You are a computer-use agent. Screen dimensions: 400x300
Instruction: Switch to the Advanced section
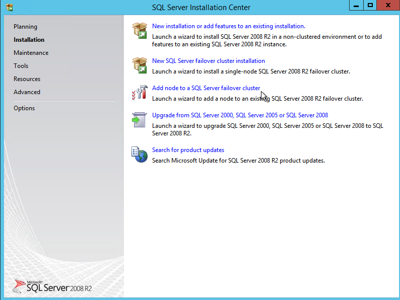27,92
